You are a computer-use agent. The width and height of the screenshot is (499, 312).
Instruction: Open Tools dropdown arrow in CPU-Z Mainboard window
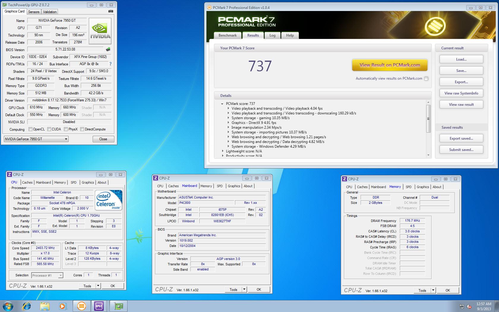[x=244, y=289]
